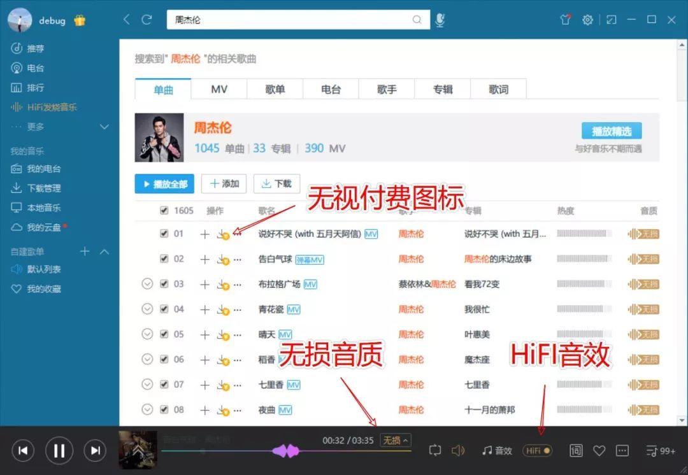Image resolution: width=688 pixels, height=475 pixels.
Task: Uncheck song 04 青花瓷 checkbox
Action: point(164,309)
